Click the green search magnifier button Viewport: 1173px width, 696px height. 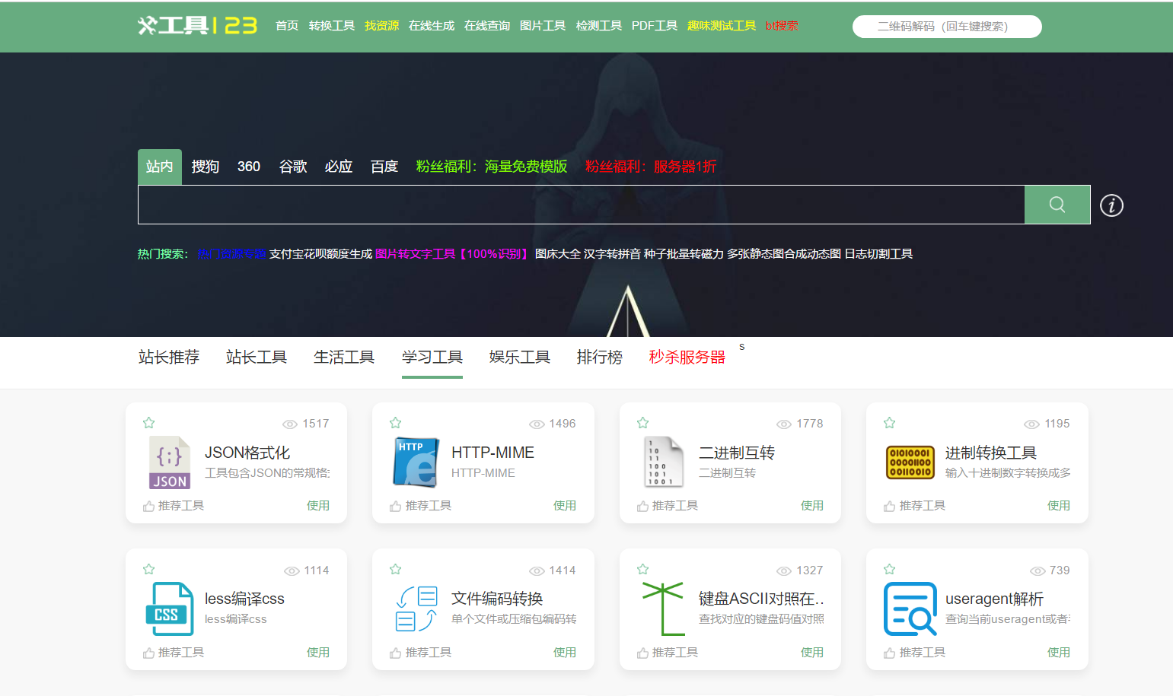1057,204
